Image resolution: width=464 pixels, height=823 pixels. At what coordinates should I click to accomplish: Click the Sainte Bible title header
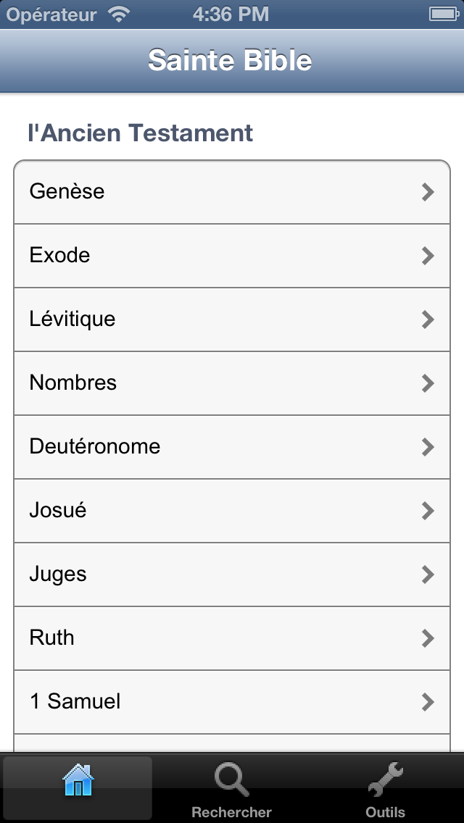click(x=231, y=60)
